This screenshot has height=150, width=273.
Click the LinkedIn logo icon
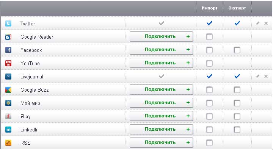pos(8,130)
